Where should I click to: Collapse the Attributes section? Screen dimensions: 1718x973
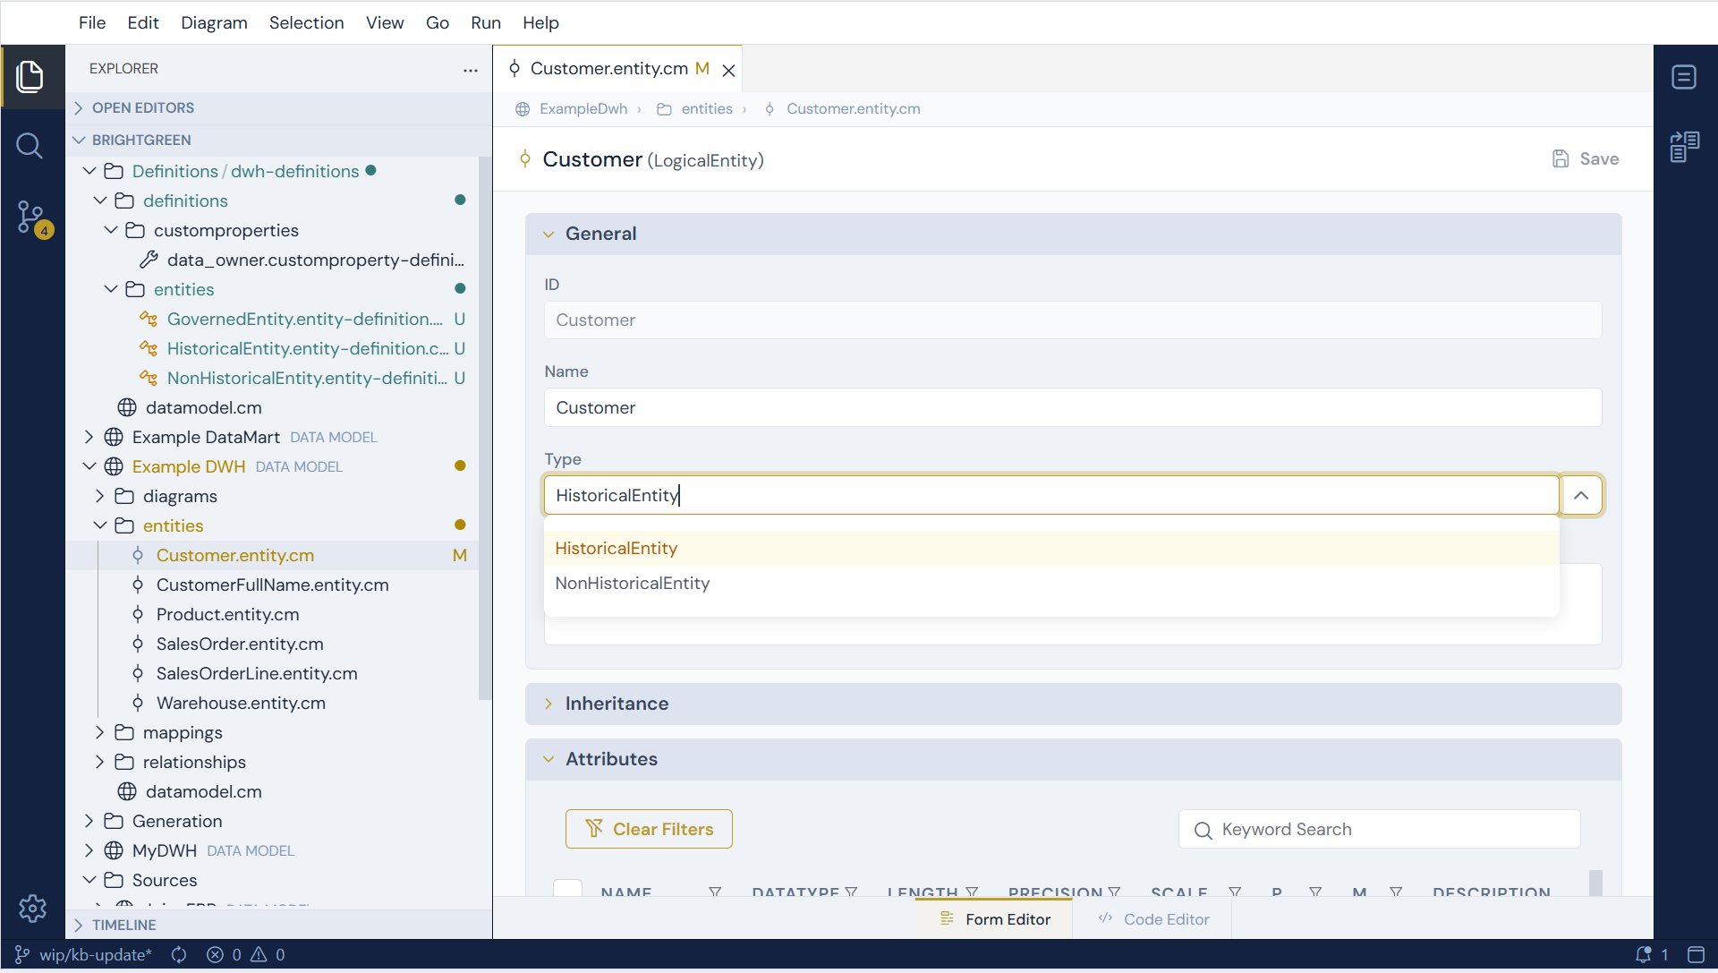tap(549, 760)
